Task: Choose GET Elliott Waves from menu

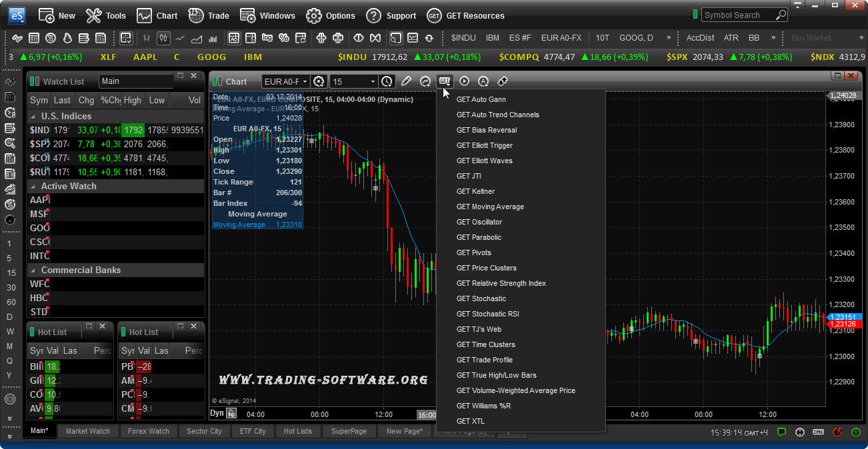Action: pyautogui.click(x=484, y=161)
